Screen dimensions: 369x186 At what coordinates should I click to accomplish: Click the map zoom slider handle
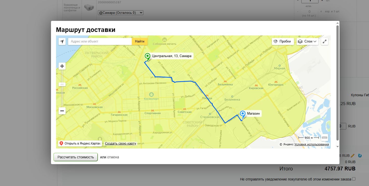pyautogui.click(x=62, y=84)
